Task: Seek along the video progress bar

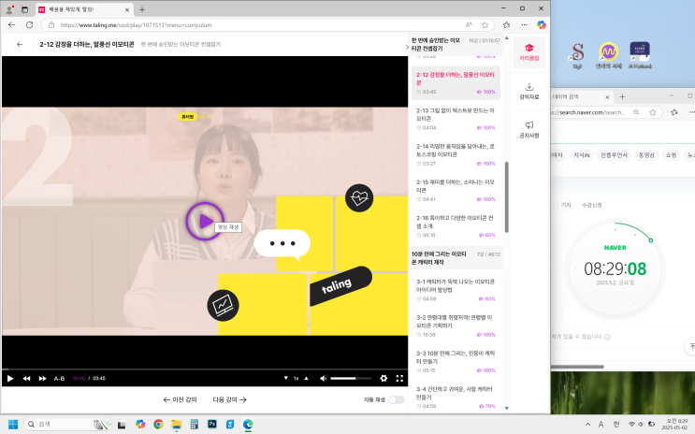Action: [205, 369]
